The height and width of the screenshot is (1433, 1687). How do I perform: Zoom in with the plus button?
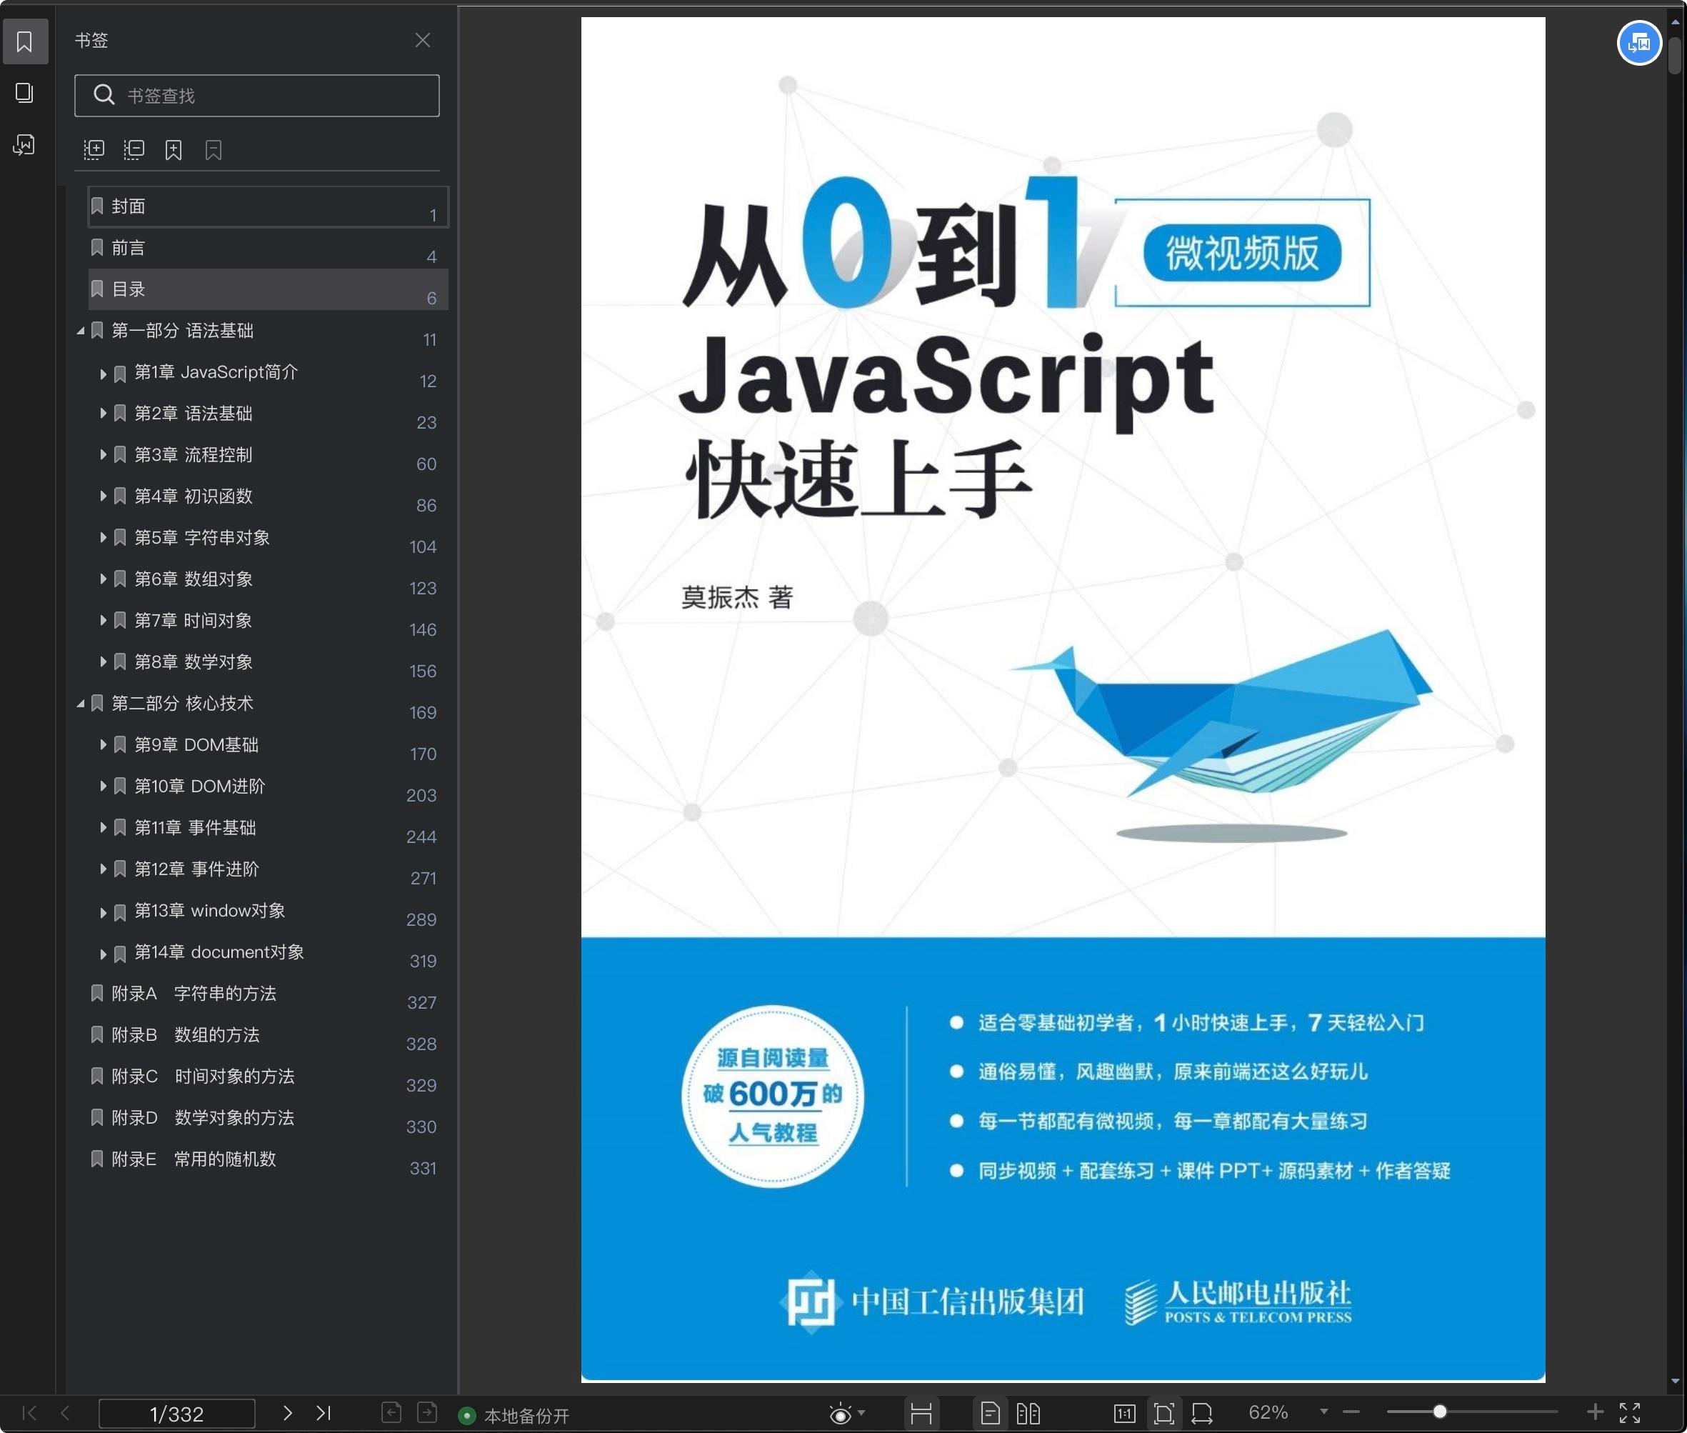1594,1412
